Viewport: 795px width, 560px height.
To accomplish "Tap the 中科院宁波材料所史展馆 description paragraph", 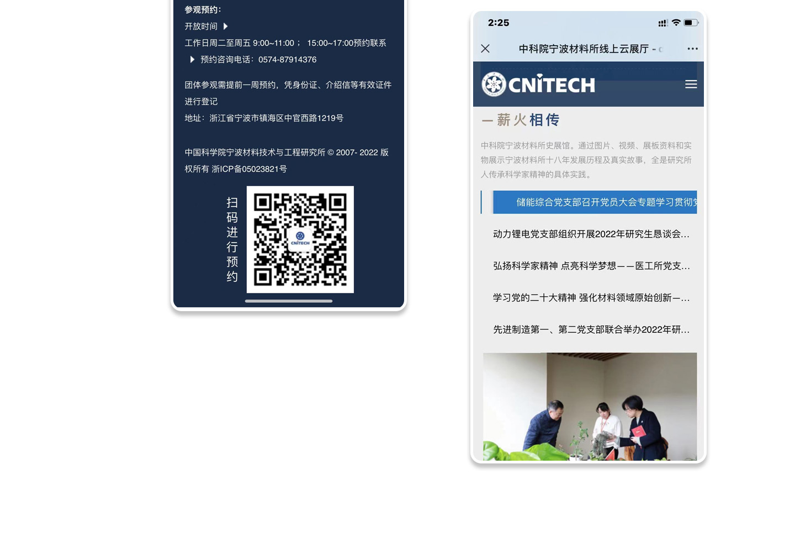I will [x=586, y=160].
